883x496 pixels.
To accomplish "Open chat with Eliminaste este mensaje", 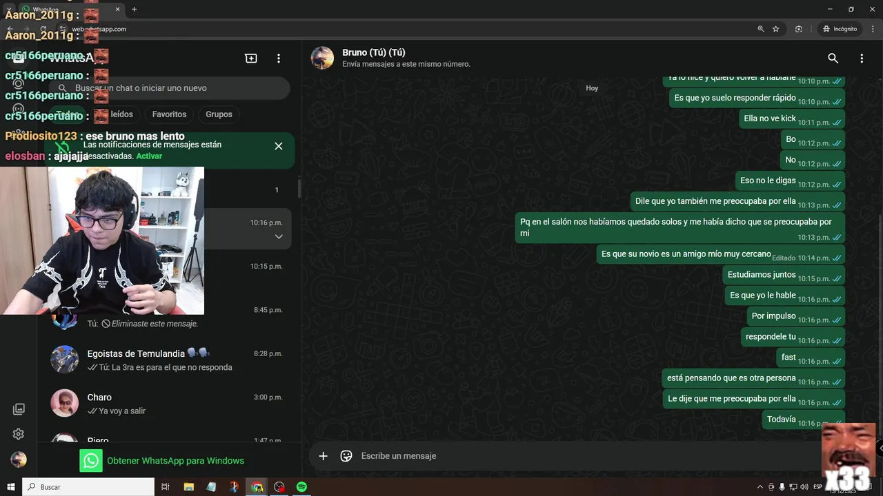I will pos(169,316).
